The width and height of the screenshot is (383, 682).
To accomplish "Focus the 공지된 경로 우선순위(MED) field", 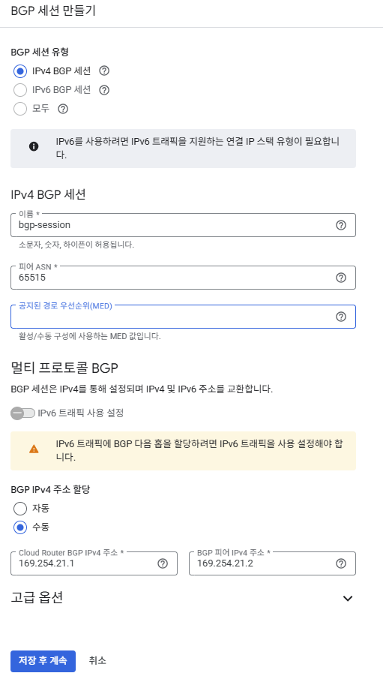I will click(x=183, y=317).
